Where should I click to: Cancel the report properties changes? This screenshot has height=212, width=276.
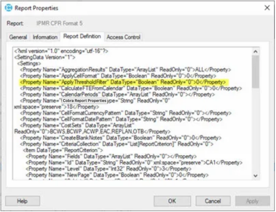tap(213, 201)
